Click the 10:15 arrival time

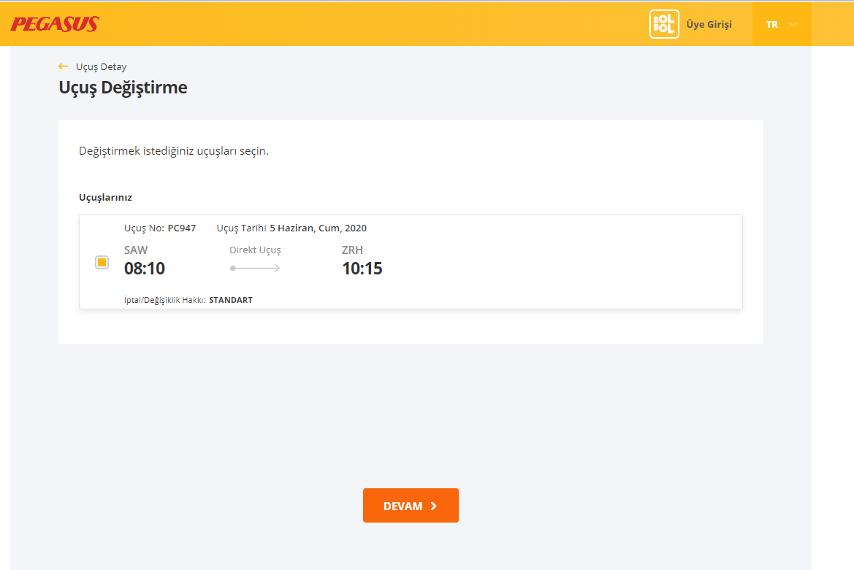tap(362, 269)
